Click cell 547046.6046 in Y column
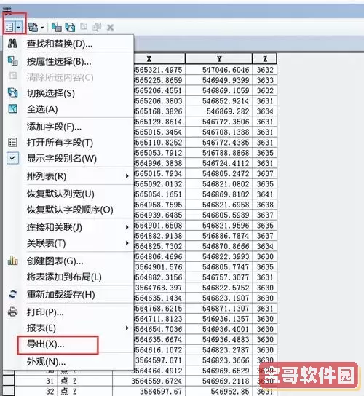 [x=219, y=70]
